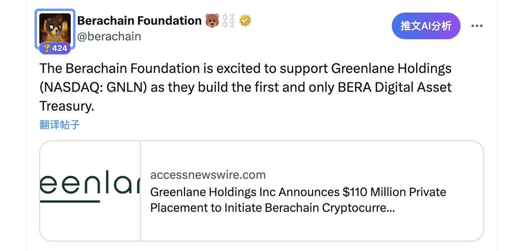The image size is (514, 251).
Task: Click the Berachain Foundation profile avatar
Action: pyautogui.click(x=55, y=28)
